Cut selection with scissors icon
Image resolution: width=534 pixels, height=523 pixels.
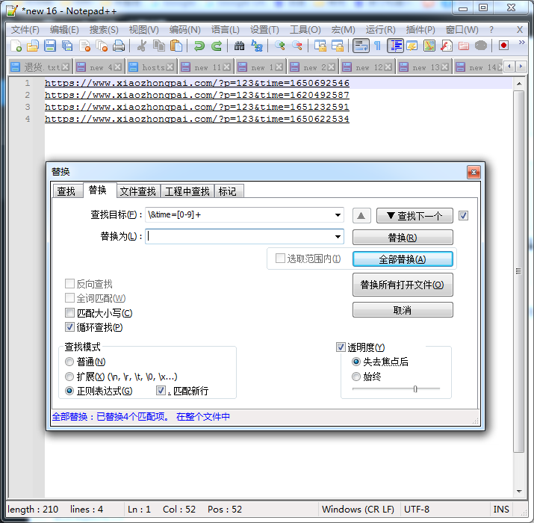(142, 46)
